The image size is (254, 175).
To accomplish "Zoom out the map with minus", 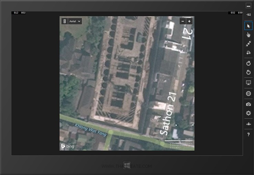I will 183,21.
